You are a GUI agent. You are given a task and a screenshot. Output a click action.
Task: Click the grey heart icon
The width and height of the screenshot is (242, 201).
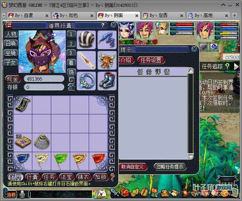click(x=203, y=47)
